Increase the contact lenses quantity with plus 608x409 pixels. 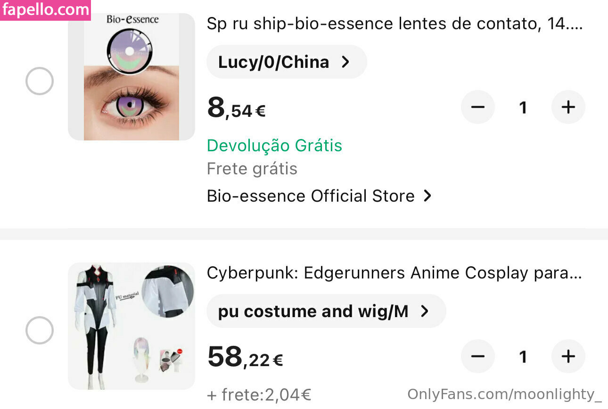(568, 107)
